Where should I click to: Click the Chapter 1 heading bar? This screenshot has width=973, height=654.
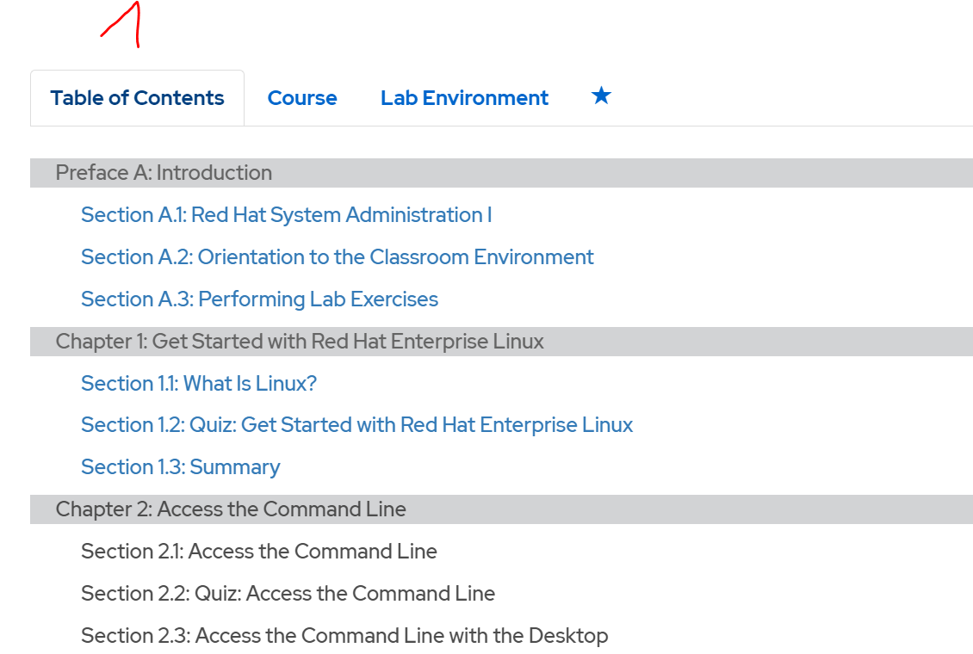pos(300,341)
